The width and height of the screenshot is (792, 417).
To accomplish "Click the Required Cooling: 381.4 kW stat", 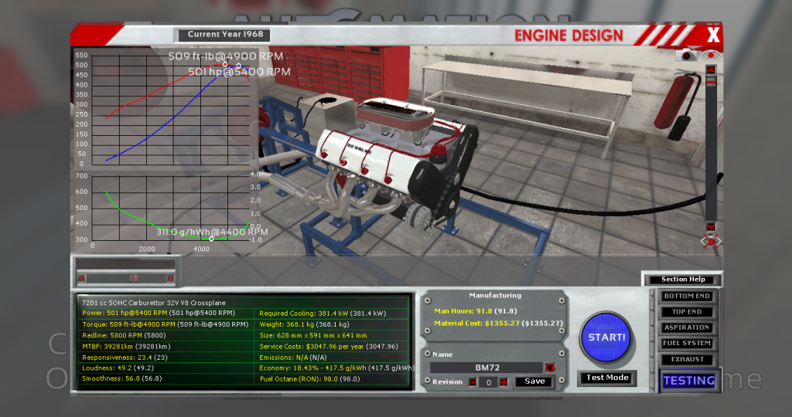I will (323, 313).
